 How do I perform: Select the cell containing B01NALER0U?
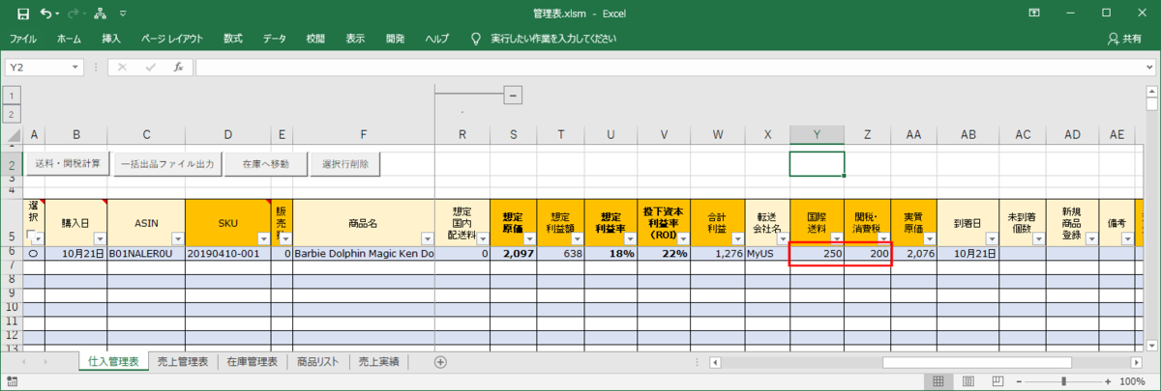[146, 253]
